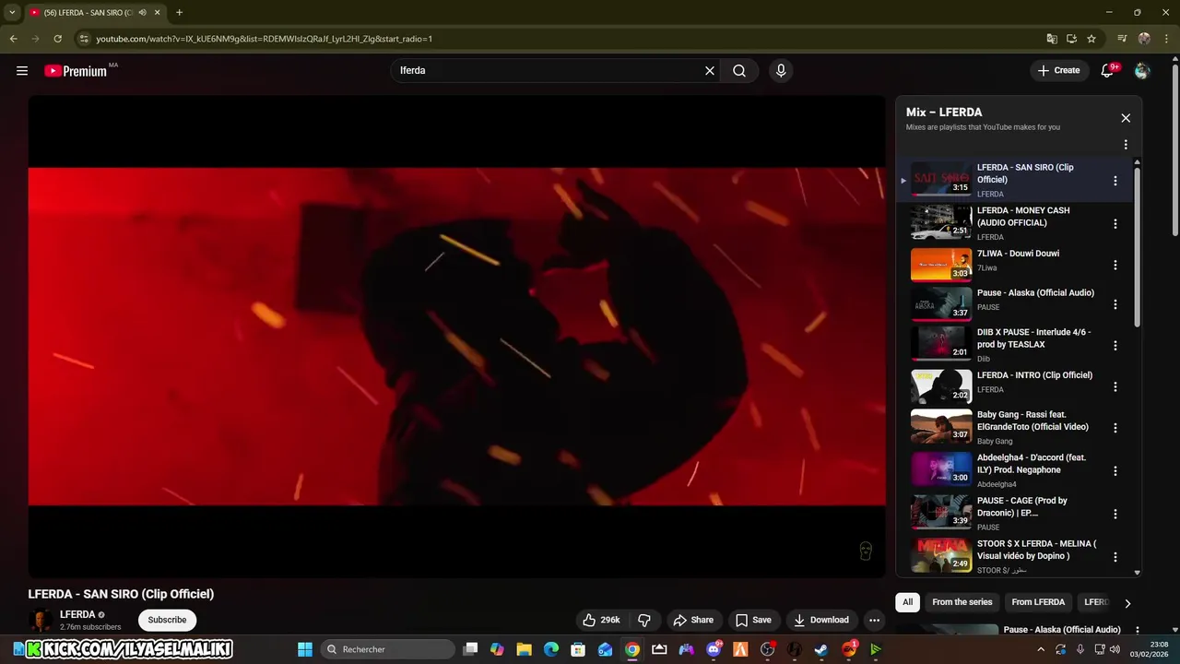The width and height of the screenshot is (1180, 664).
Task: Show hidden system tray icons
Action: 1042,649
